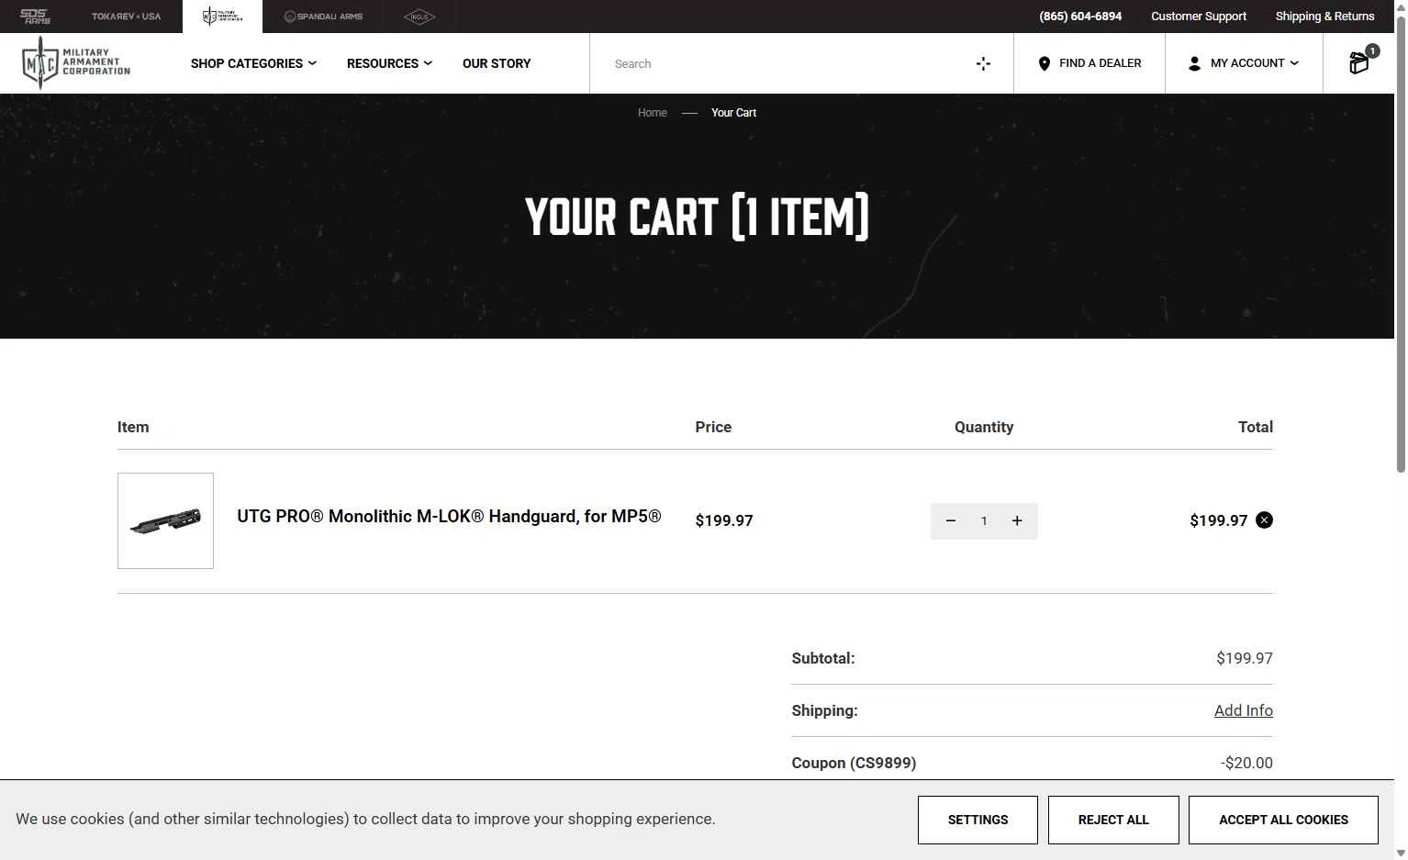This screenshot has height=860, width=1408.
Task: Click the Military Armament Corporation logo
Action: (76, 63)
